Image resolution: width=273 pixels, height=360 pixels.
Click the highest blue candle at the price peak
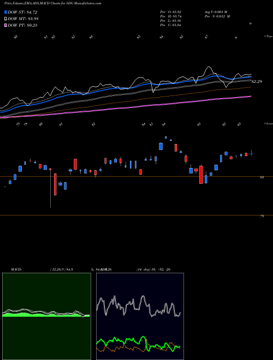pos(165,137)
